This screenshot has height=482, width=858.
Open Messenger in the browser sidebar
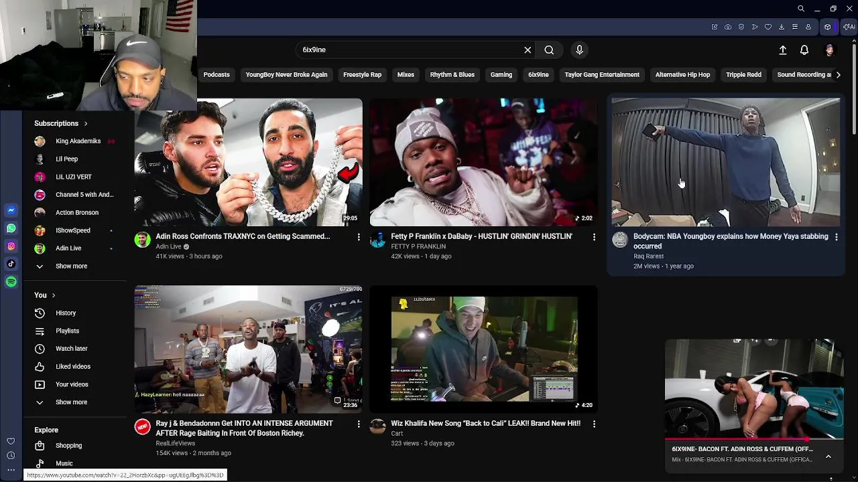tap(11, 210)
